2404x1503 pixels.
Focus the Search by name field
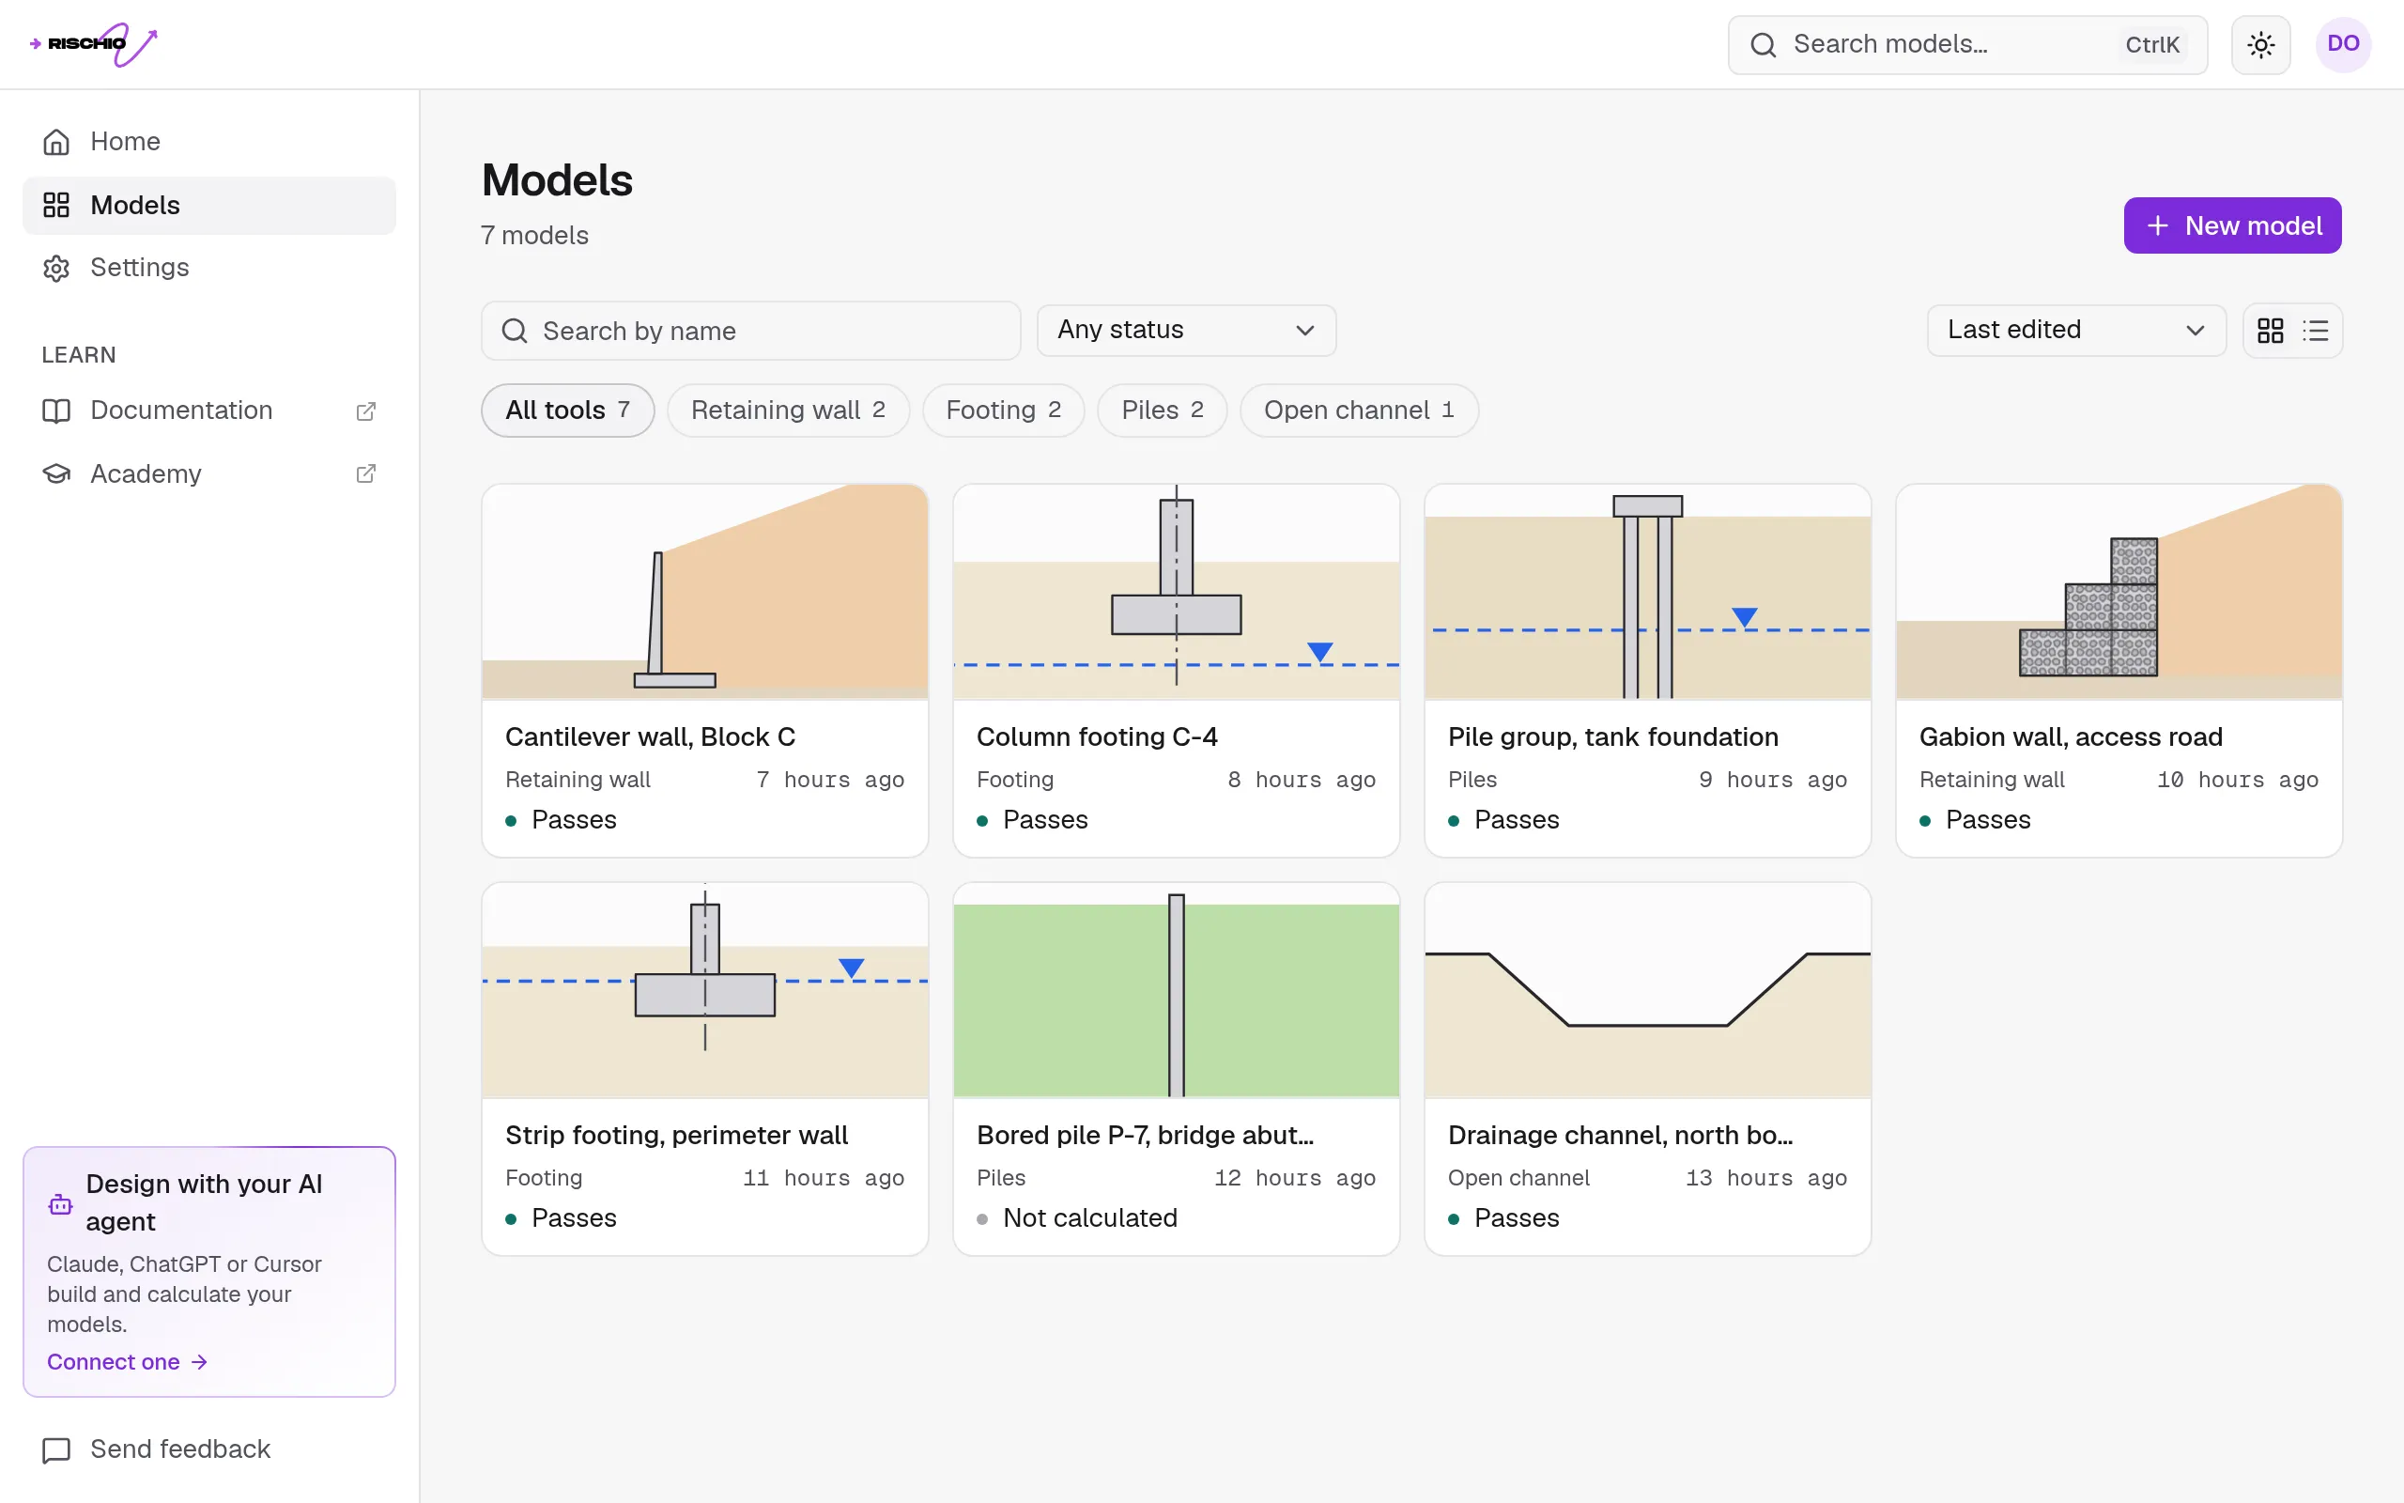pyautogui.click(x=750, y=331)
